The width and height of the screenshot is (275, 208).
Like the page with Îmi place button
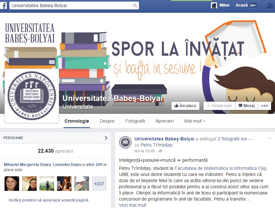(185, 106)
